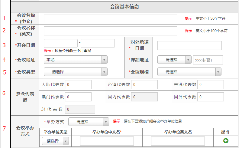242x148 pixels.
Task: Focus the 大陆代表数 number field
Action: tap(78, 85)
